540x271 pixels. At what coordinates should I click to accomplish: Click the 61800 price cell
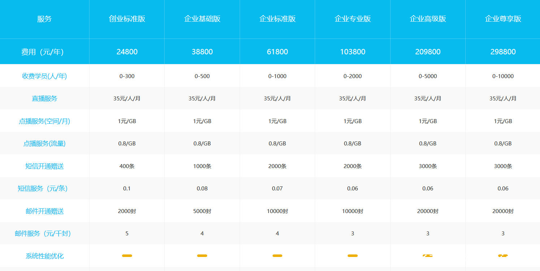277,52
